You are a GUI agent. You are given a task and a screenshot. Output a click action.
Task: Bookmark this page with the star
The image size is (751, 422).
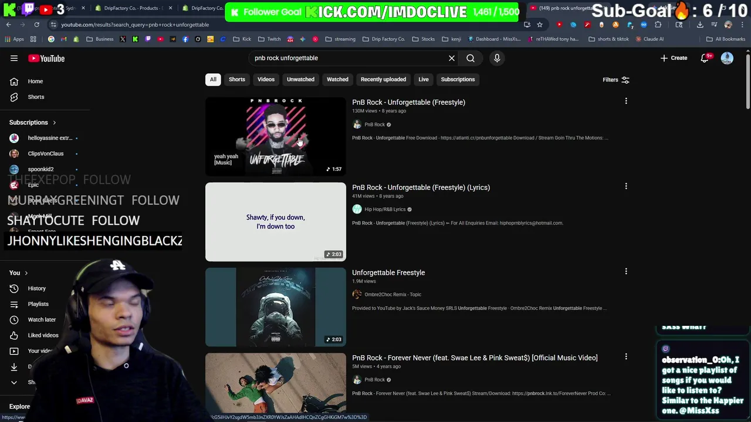540,25
